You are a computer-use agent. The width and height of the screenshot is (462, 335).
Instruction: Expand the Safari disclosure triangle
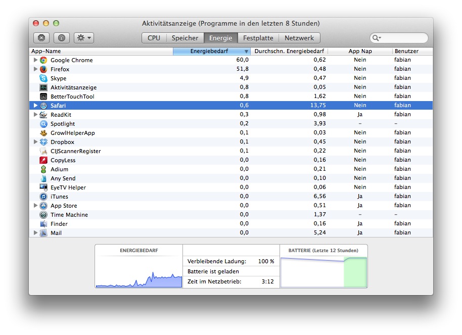pyautogui.click(x=35, y=106)
